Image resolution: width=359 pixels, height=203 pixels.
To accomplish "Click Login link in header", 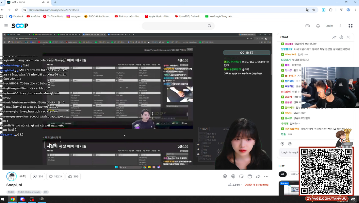I will 329,26.
